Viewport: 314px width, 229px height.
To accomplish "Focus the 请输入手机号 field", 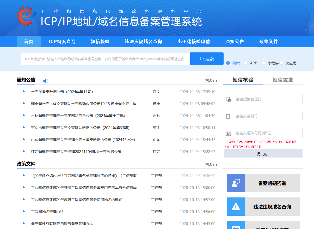I will [x=263, y=116].
